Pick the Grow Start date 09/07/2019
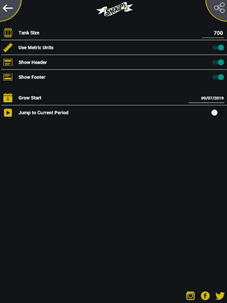The width and height of the screenshot is (227, 303). pos(206,98)
